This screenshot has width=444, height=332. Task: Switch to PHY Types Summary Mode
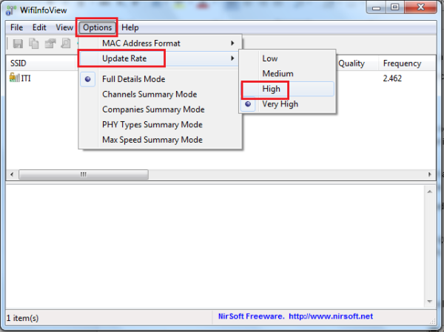pos(161,124)
